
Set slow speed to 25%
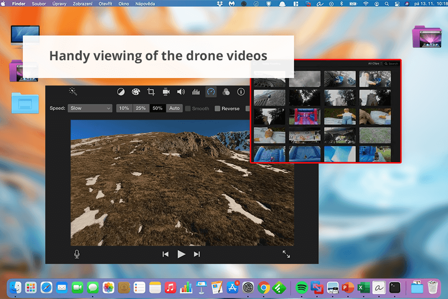tap(140, 108)
